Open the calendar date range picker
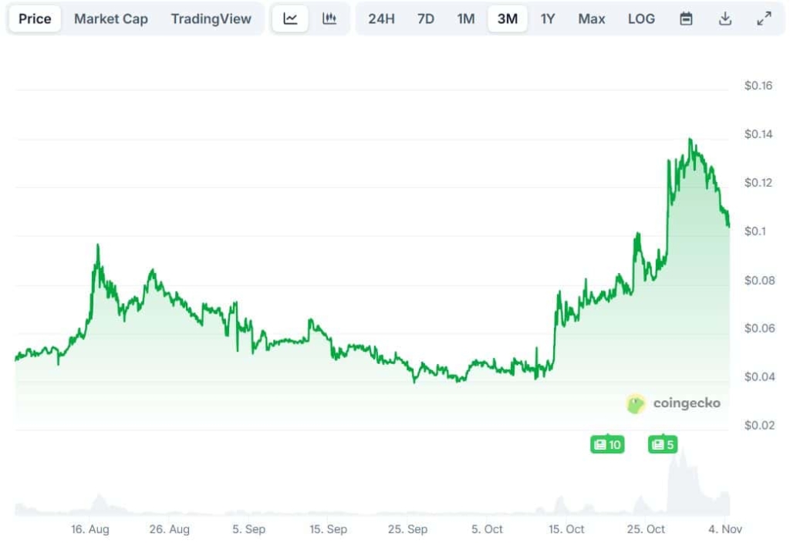 pos(686,19)
